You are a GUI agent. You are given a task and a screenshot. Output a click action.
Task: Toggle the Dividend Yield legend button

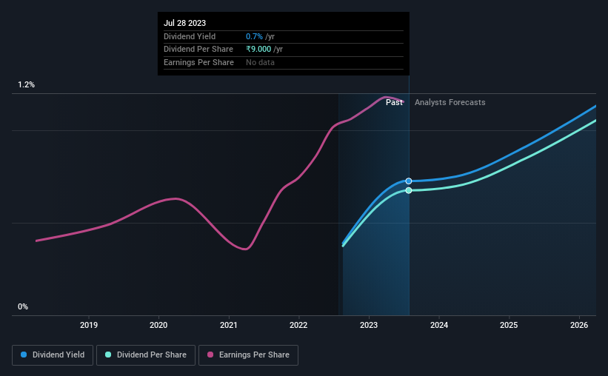click(x=53, y=355)
